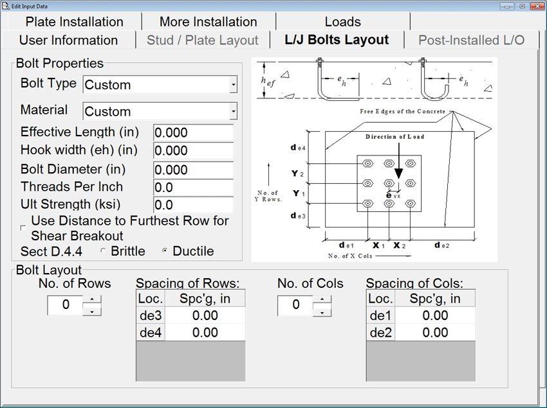Increase No. of Rows with up arrow

point(93,299)
